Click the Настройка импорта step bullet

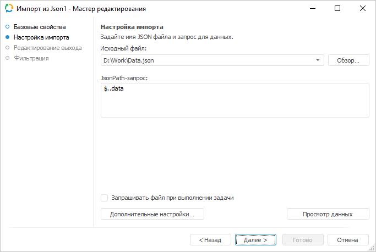[x=7, y=37]
